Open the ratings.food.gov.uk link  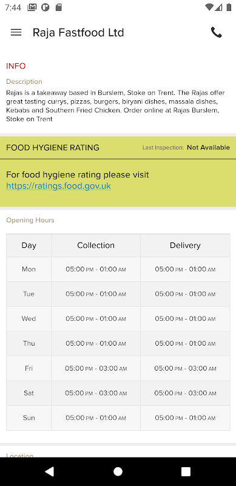point(58,186)
